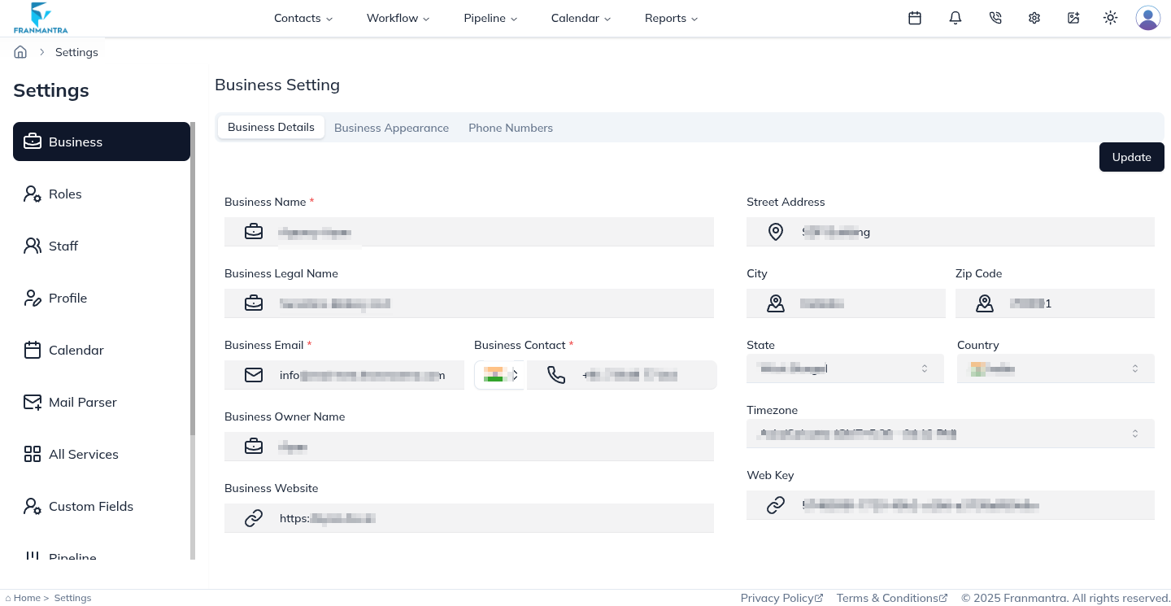1171x606 pixels.
Task: Click the Update button
Action: (1131, 157)
